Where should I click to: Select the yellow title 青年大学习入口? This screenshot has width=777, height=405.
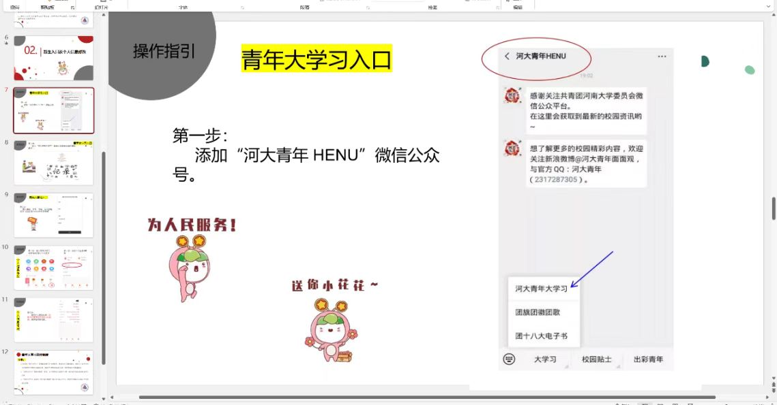coord(317,59)
